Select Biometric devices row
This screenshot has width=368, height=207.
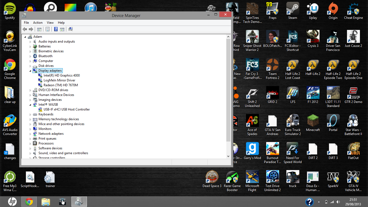coord(51,51)
